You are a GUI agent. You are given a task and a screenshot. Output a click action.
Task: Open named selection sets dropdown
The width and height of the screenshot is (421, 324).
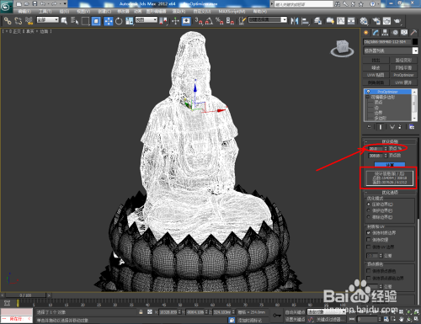click(268, 20)
